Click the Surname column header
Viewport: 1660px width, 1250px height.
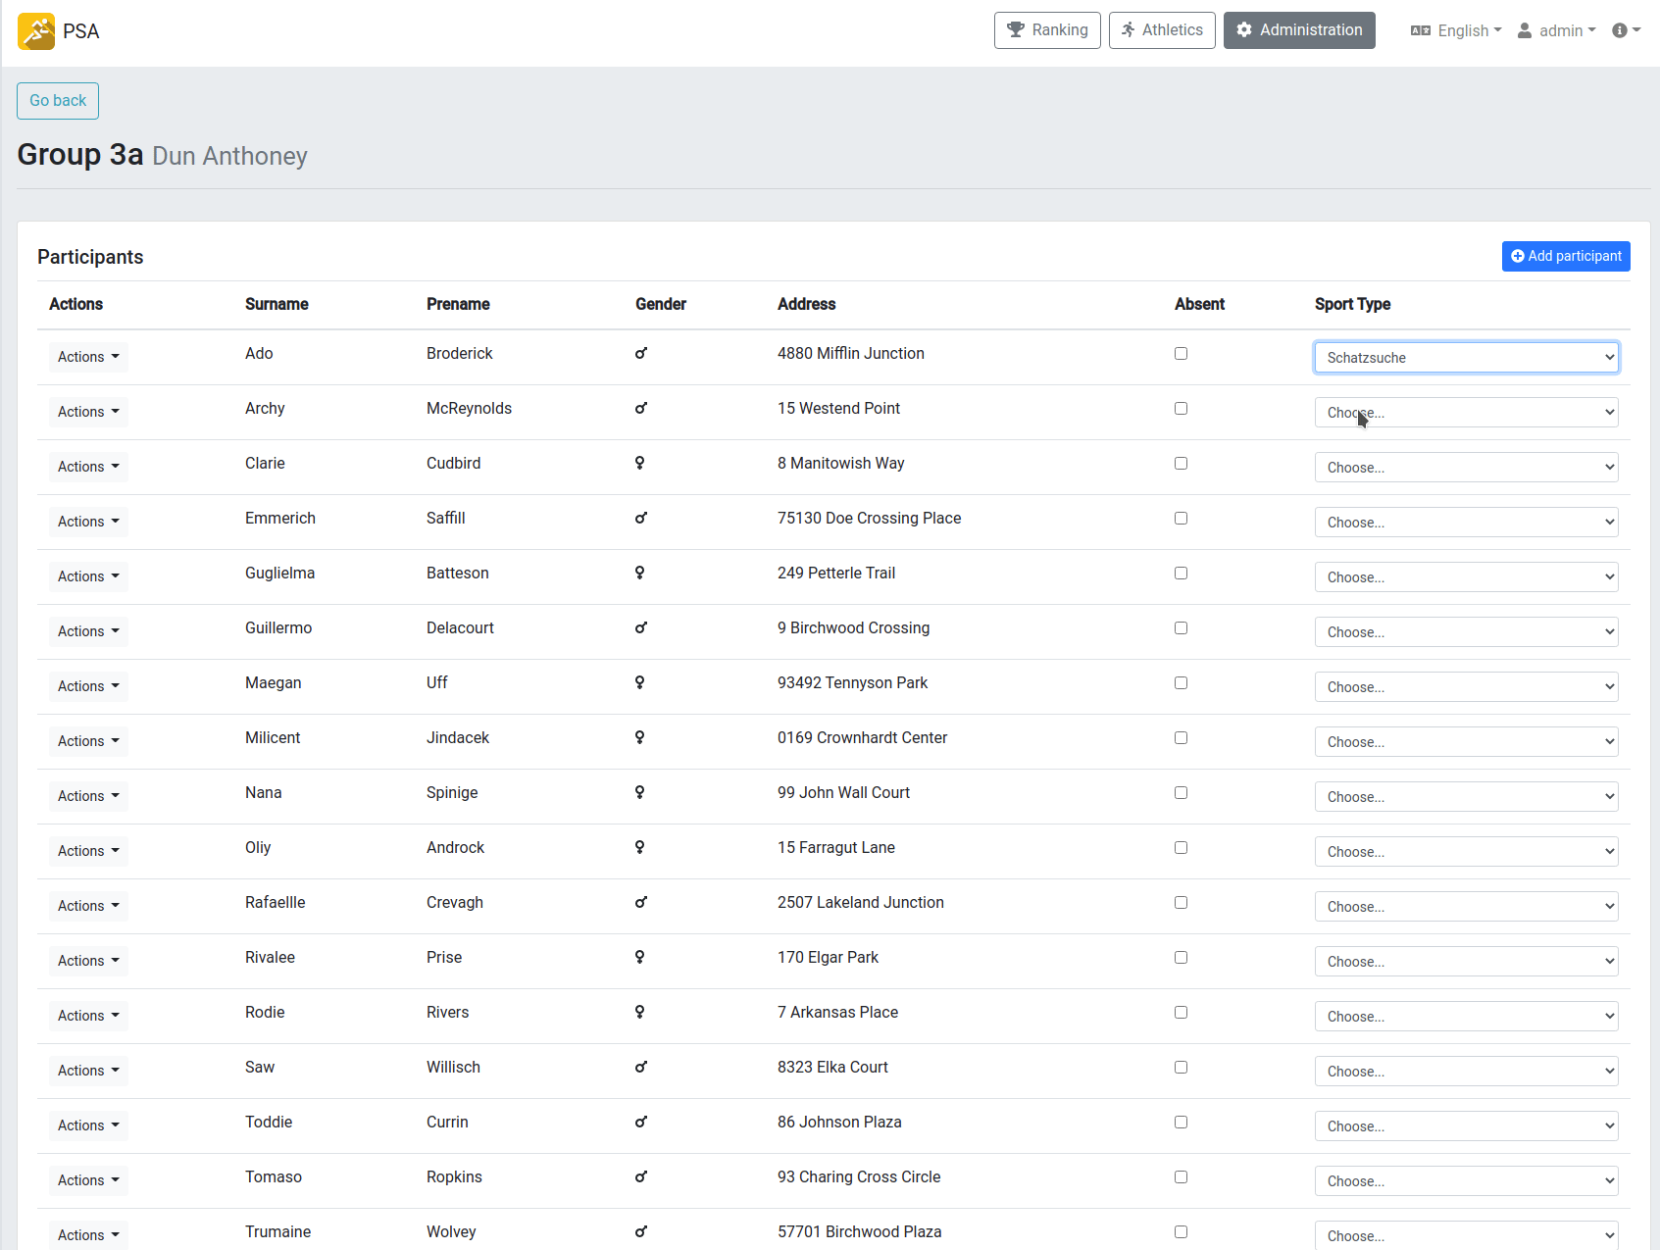click(277, 304)
